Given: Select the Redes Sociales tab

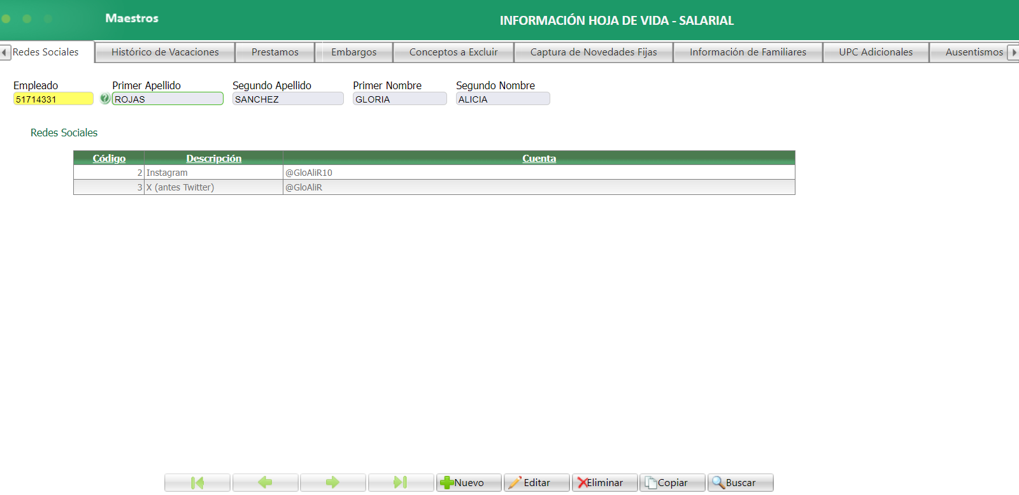Looking at the screenshot, I should (x=46, y=52).
